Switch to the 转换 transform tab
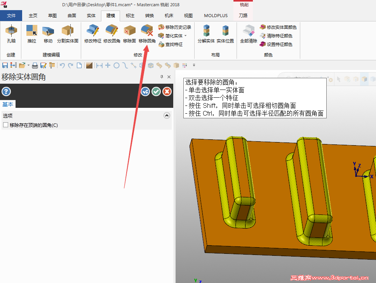The image size is (376, 283). click(x=150, y=16)
